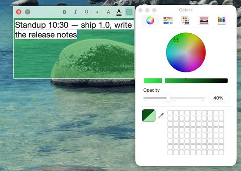Increase font size with the larger A
This screenshot has height=171, width=241.
(x=108, y=12)
